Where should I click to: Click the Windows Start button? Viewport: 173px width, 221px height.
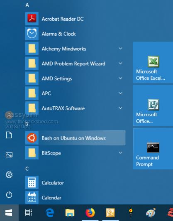tap(9, 213)
